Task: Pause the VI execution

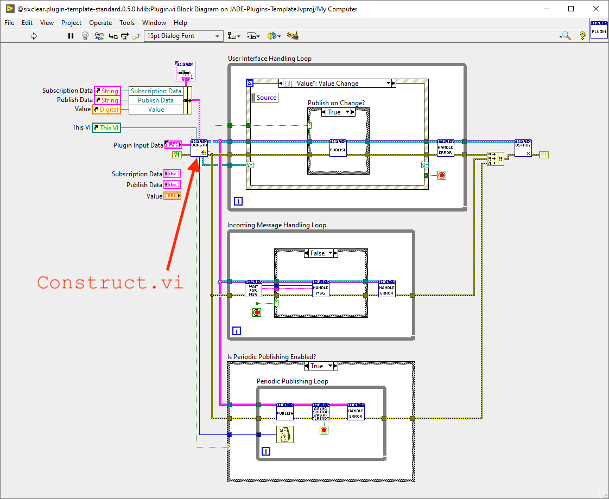Action: (x=71, y=36)
